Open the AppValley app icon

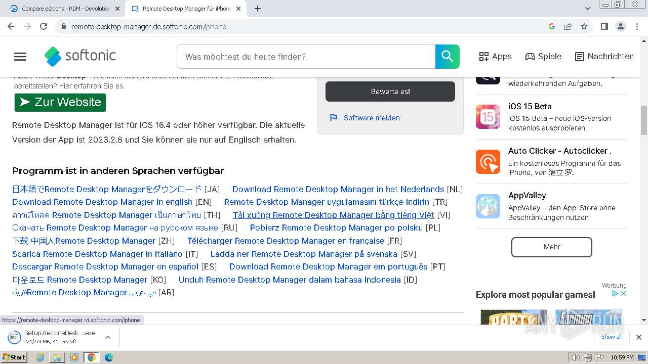click(488, 206)
